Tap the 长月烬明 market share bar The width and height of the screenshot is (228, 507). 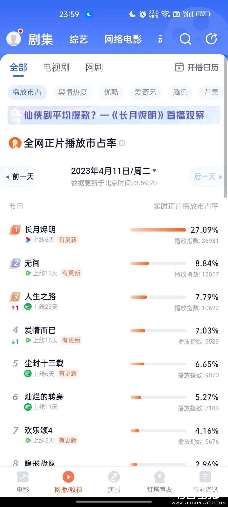tap(158, 230)
